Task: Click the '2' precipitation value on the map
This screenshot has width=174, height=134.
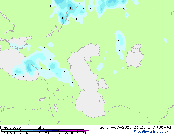Action: coord(64,7)
